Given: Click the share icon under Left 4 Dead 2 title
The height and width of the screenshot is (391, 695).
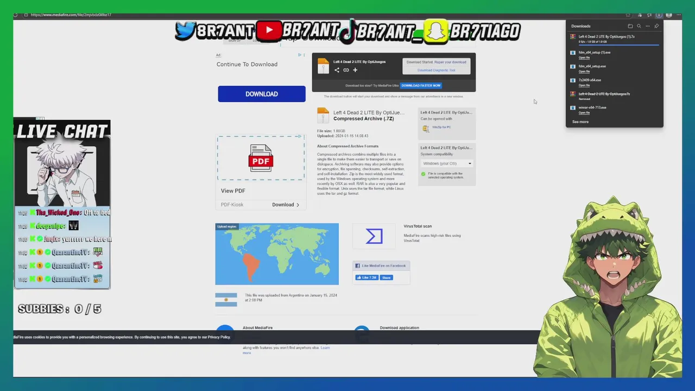Looking at the screenshot, I should point(337,70).
